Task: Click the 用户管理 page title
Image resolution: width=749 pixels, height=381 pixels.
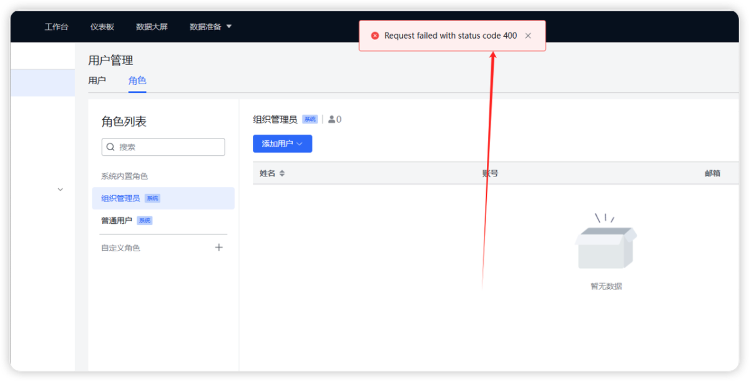Action: click(110, 60)
